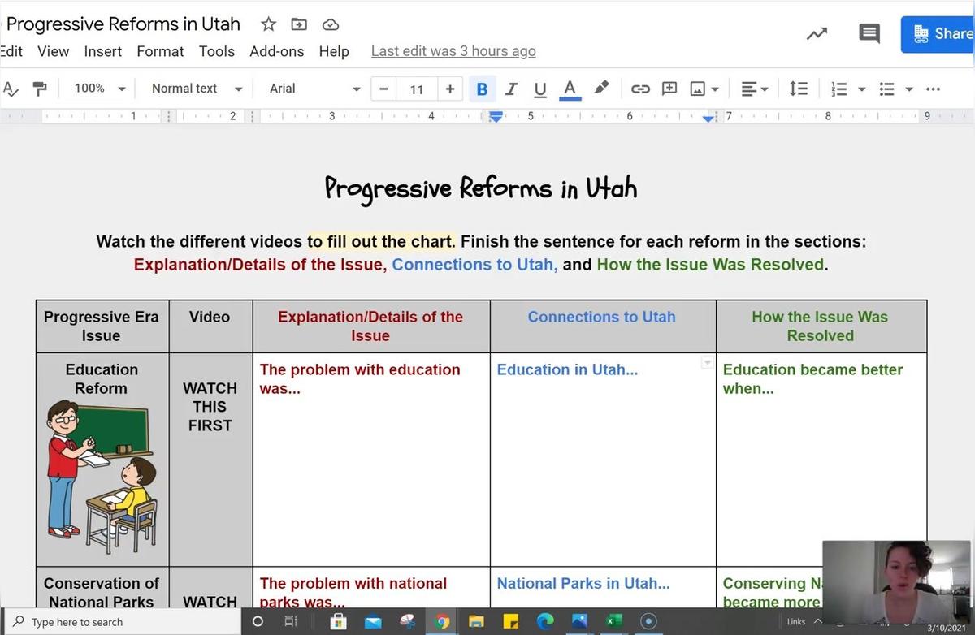Open the line spacing options
This screenshot has height=635, width=975.
pyautogui.click(x=799, y=89)
